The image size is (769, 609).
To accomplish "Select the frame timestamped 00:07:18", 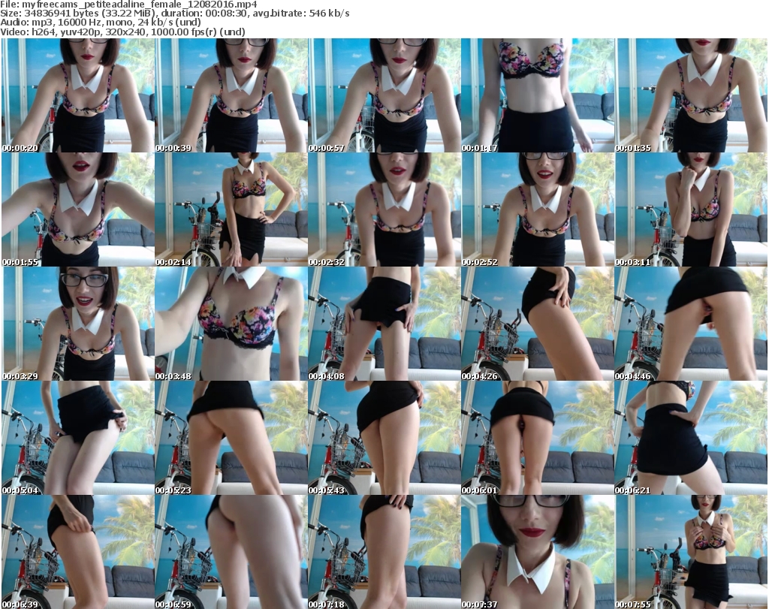I will pyautogui.click(x=384, y=552).
